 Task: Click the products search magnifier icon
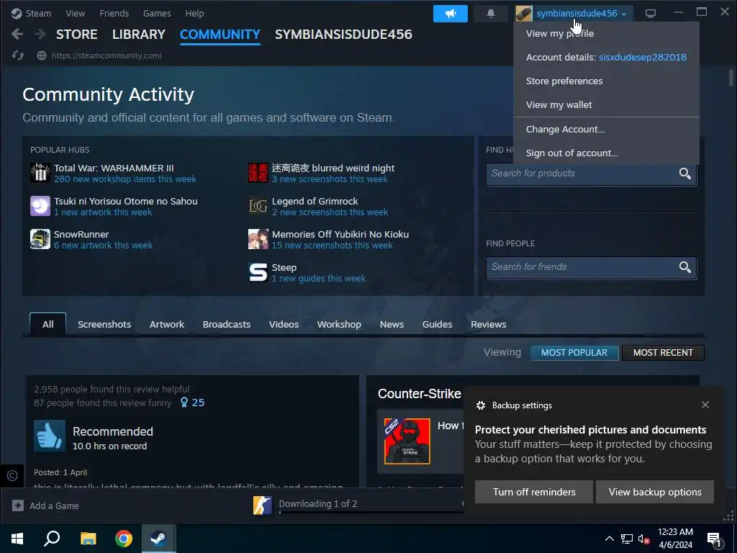coord(685,174)
